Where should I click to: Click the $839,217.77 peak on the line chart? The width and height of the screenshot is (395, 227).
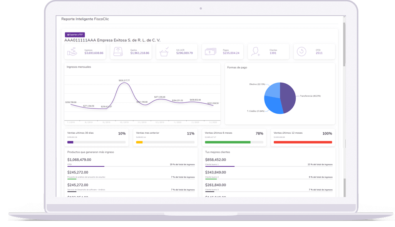click(x=124, y=83)
